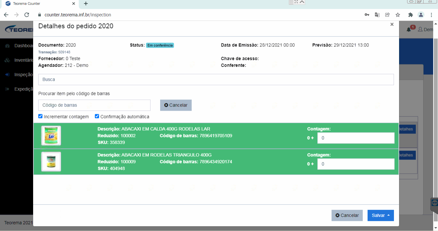The image size is (438, 231).
Task: Open the extensions puzzle icon
Action: tap(410, 15)
